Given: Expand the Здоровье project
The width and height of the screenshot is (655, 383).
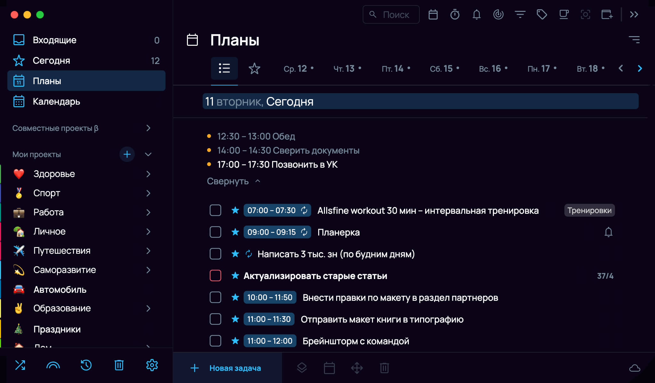Looking at the screenshot, I should click(148, 174).
